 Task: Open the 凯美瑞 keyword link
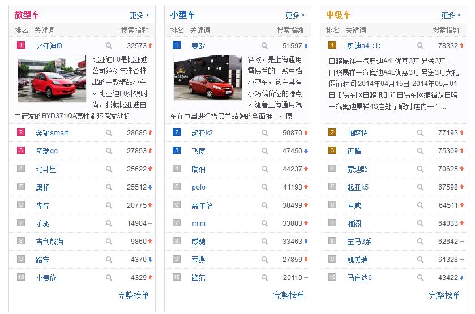point(357,260)
